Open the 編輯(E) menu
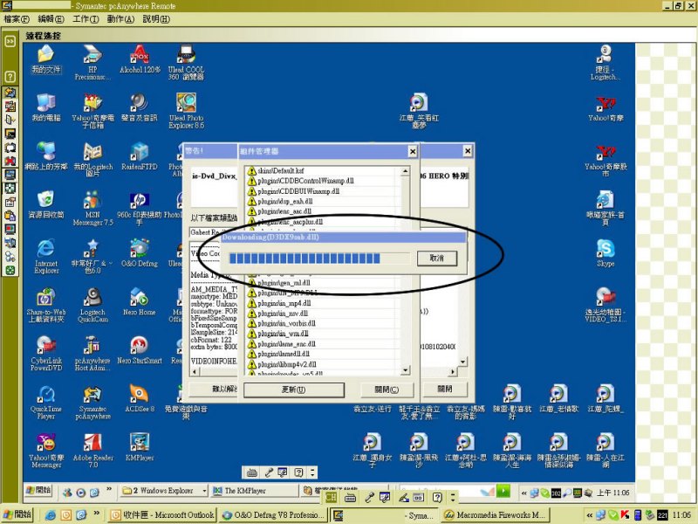Screen dimensions: 698x524 pyautogui.click(x=51, y=19)
